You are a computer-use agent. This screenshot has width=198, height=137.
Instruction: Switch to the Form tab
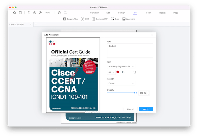pos(148,13)
